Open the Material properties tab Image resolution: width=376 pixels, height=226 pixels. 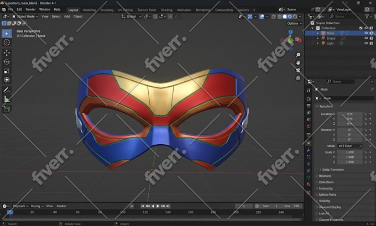click(x=309, y=185)
